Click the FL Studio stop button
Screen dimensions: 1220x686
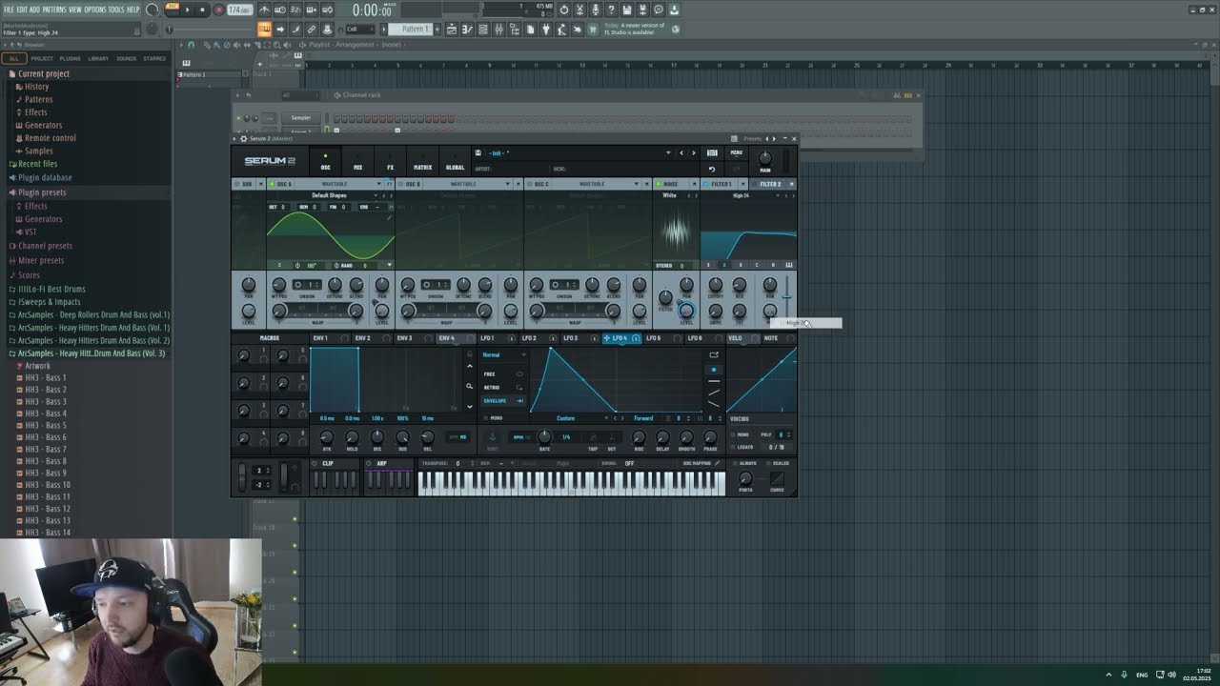pos(202,10)
